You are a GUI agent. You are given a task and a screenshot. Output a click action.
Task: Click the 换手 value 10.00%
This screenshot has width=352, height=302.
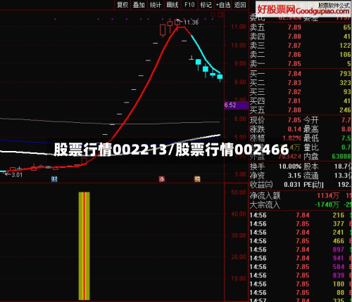click(290, 166)
